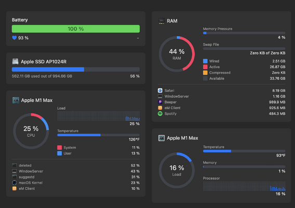Click the Swap File bar

tap(244, 48)
